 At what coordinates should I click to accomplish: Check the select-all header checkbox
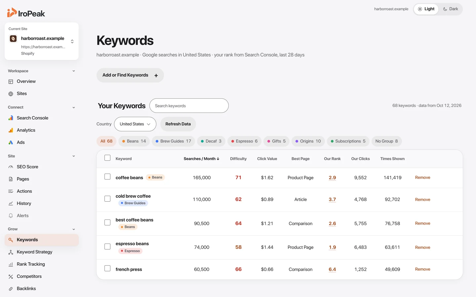point(107,158)
